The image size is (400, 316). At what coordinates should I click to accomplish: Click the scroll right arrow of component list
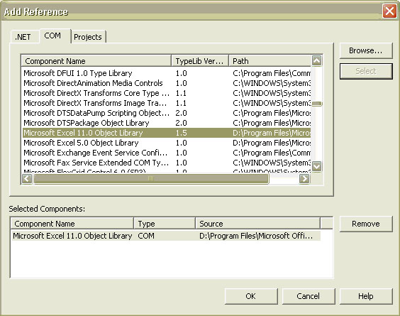pos(304,178)
